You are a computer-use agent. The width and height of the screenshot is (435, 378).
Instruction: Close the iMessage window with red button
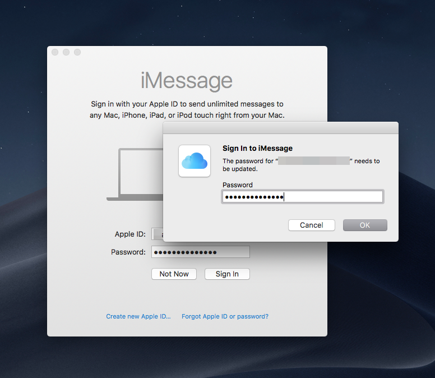tap(55, 52)
